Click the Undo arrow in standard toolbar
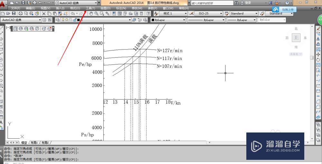 point(73,14)
